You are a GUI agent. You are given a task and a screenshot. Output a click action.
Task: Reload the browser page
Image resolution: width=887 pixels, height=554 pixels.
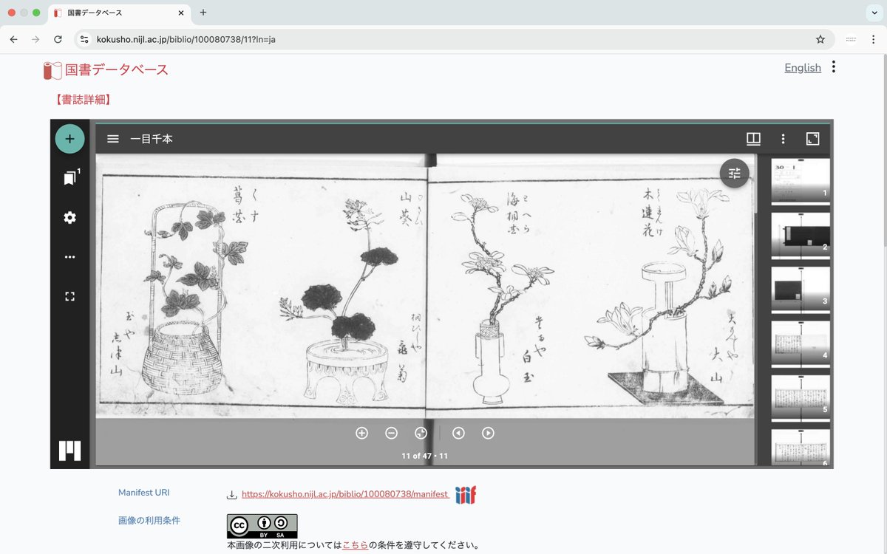(x=58, y=39)
